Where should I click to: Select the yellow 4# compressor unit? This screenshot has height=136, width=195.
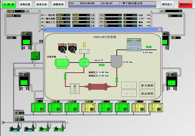[89, 108]
